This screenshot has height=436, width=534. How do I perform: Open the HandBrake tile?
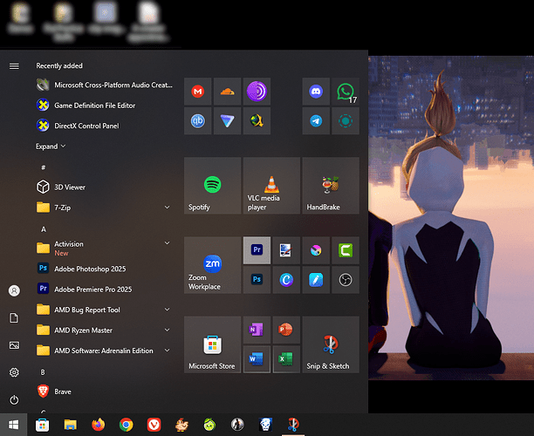pyautogui.click(x=330, y=186)
